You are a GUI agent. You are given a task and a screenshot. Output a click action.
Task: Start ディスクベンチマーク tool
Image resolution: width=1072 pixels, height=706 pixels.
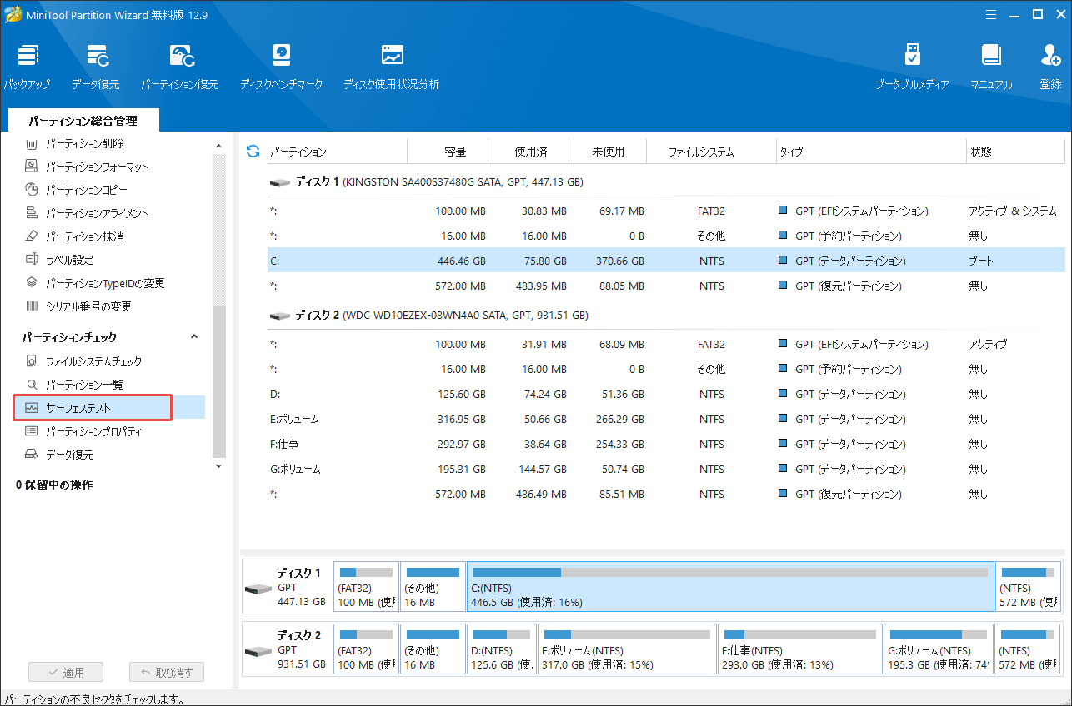[x=282, y=67]
